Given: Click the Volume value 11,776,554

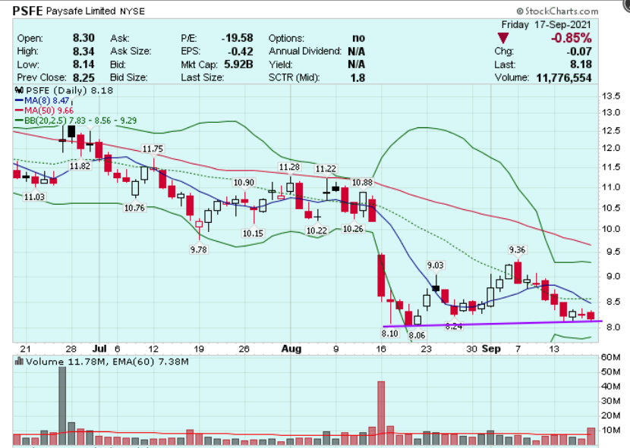Looking at the screenshot, I should point(564,78).
